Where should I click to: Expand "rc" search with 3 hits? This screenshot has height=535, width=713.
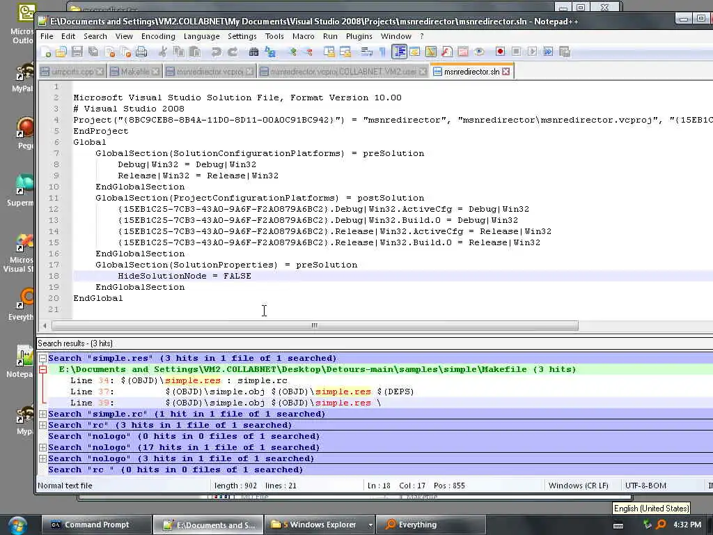(42, 426)
